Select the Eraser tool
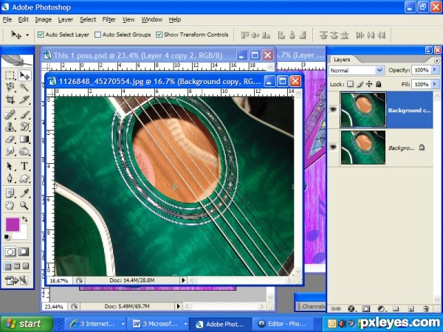The height and width of the screenshot is (332, 443). point(10,139)
